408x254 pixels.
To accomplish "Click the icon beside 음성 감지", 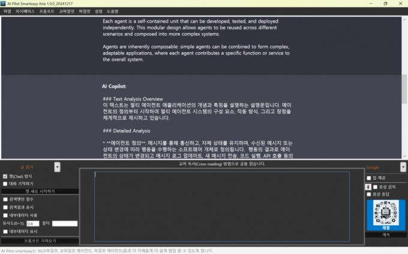I will (368, 187).
